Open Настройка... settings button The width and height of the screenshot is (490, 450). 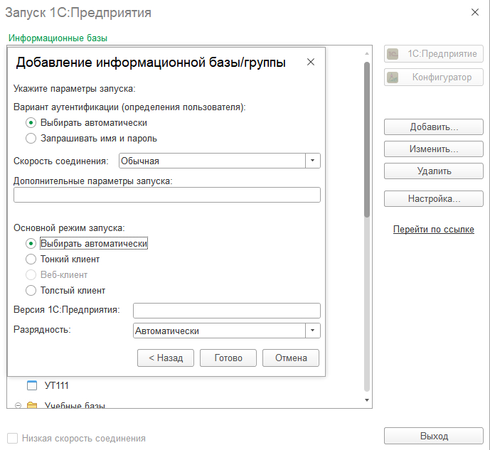coord(434,198)
